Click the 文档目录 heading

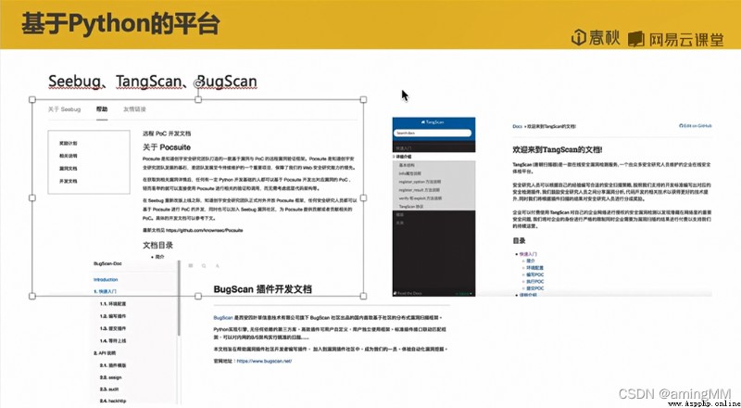tap(157, 245)
